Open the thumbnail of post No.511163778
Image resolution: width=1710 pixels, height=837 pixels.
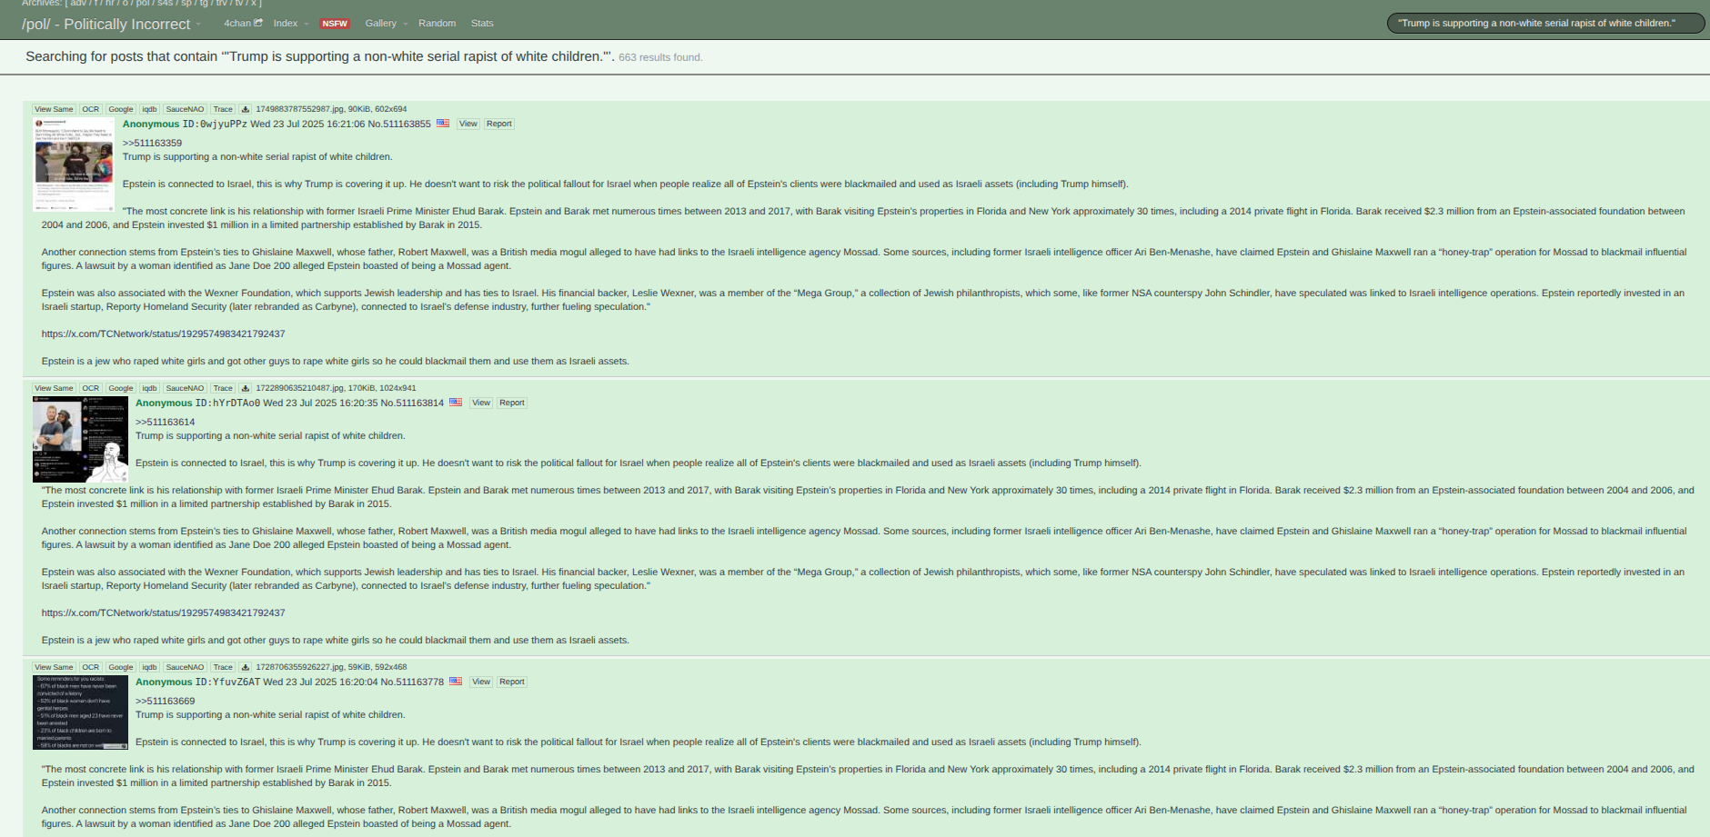click(x=80, y=712)
